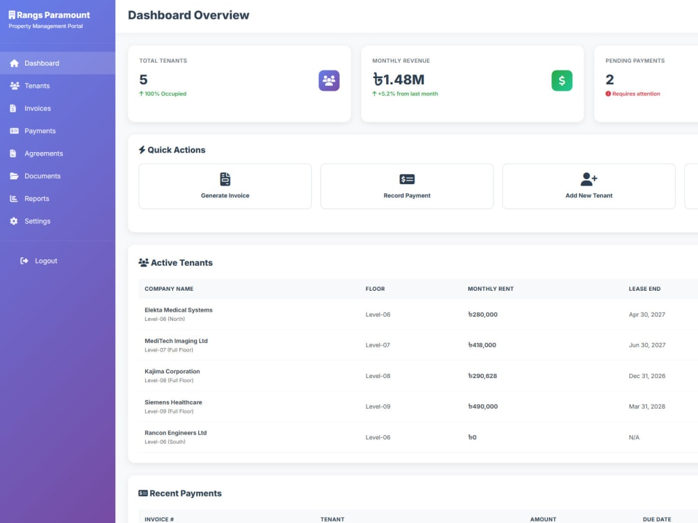Click the people icon beside Active Tenants heading

143,263
